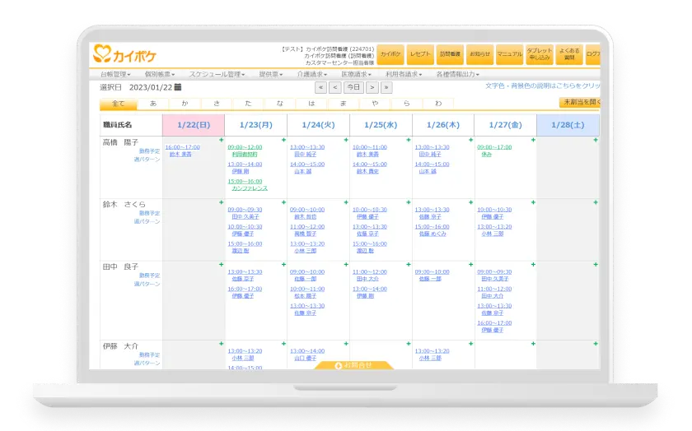This screenshot has height=431, width=692.
Task: Click the 1/28(土) column header
Action: point(568,125)
